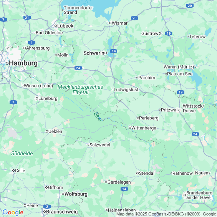217x217 pixels.
Task: Select the Wittenberge town label
Action: pyautogui.click(x=144, y=128)
